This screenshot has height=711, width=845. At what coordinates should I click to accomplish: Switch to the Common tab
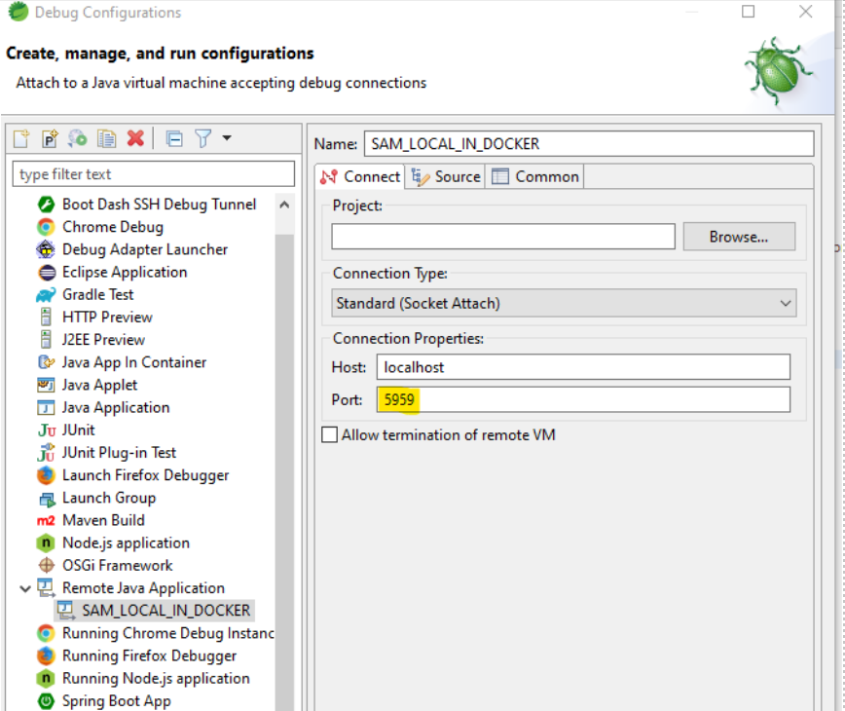point(535,177)
